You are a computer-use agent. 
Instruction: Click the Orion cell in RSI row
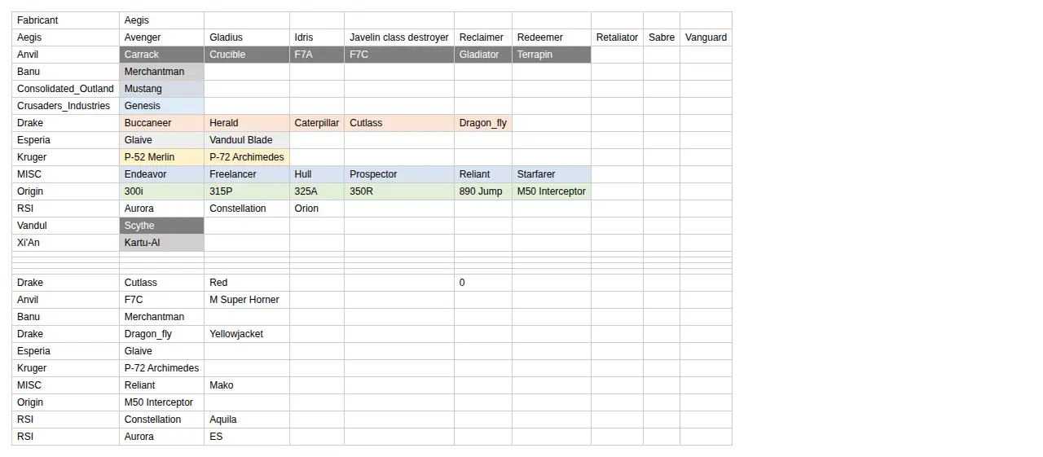(x=317, y=209)
